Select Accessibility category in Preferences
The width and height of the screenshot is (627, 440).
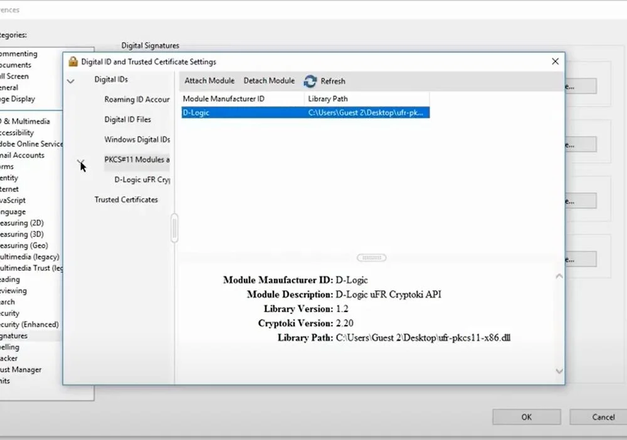(x=17, y=132)
